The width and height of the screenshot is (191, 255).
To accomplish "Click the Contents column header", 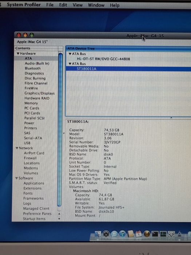I will (36, 48).
